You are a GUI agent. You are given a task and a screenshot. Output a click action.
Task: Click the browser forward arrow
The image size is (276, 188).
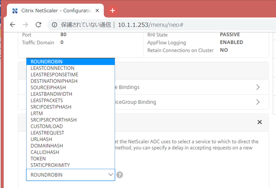click(x=25, y=25)
